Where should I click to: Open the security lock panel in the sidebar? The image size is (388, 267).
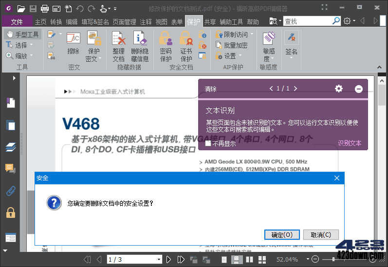click(11, 213)
